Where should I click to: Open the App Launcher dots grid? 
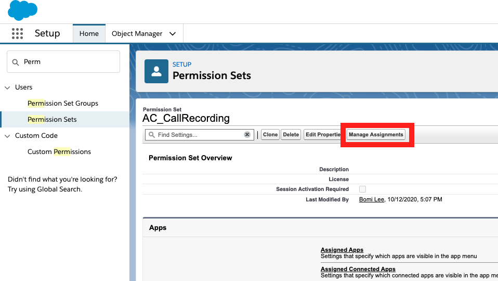[17, 33]
